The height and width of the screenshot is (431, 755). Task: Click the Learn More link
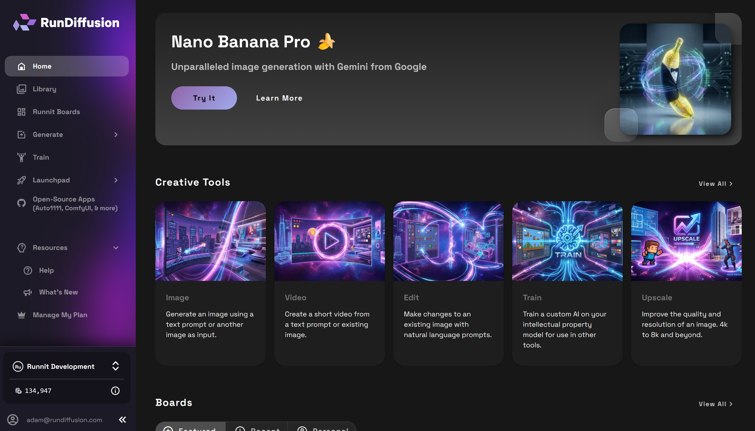(279, 98)
